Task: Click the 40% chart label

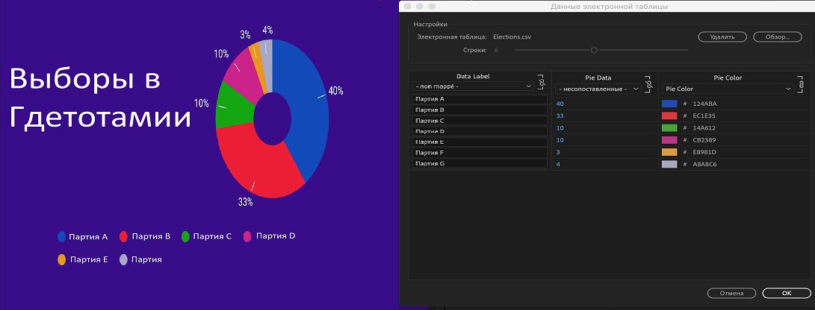Action: 335,91
